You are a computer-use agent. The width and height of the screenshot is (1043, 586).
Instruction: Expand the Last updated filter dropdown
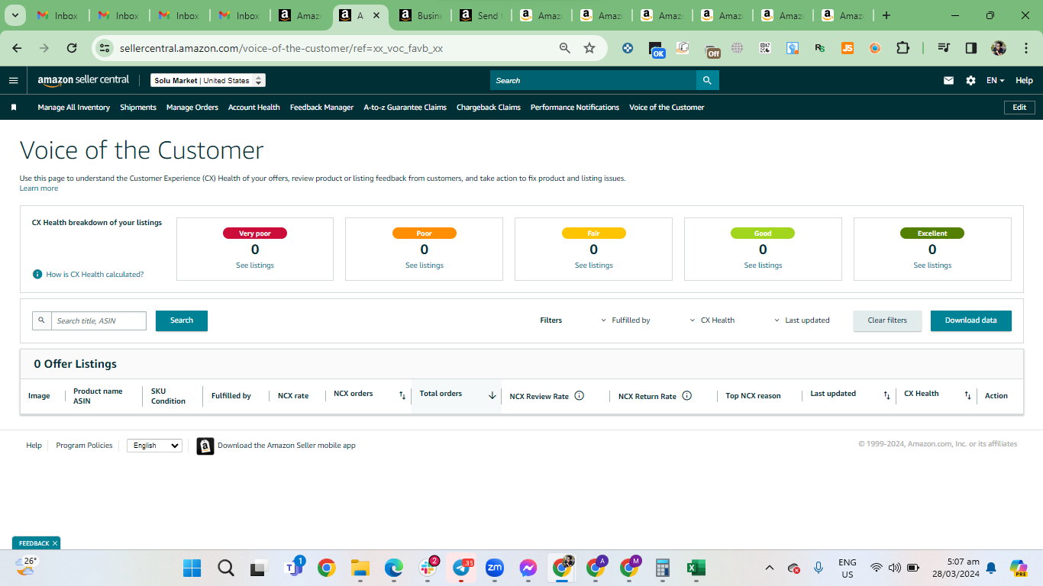click(802, 320)
